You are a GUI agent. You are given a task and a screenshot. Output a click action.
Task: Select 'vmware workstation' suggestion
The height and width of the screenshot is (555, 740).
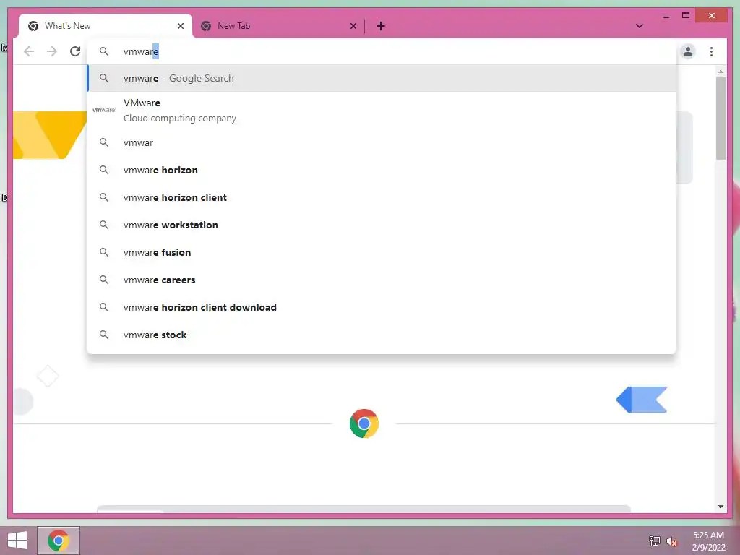click(x=382, y=225)
